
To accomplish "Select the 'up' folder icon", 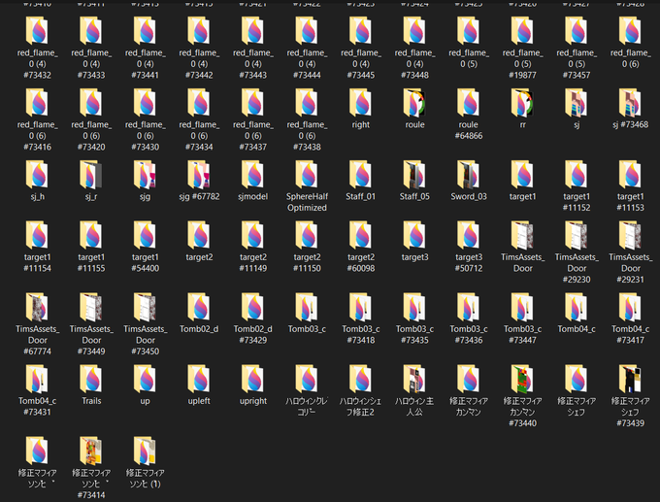I will (145, 379).
